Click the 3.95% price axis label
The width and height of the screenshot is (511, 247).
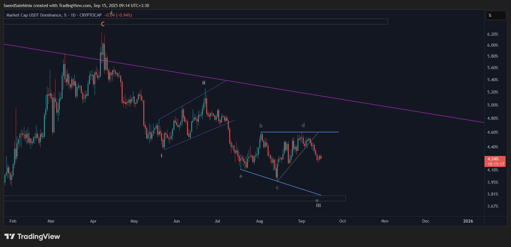point(493,182)
